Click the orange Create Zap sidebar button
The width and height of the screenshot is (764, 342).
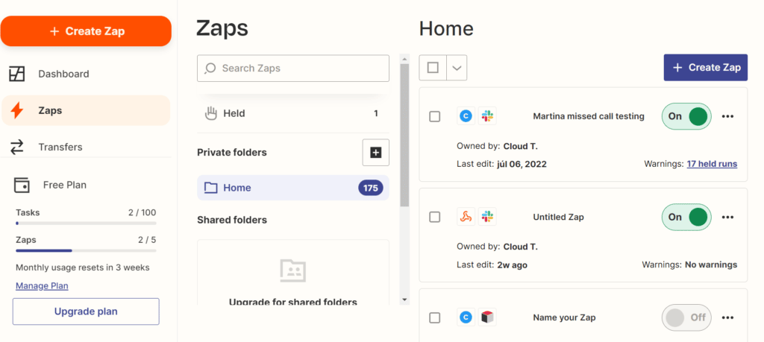[x=86, y=31]
